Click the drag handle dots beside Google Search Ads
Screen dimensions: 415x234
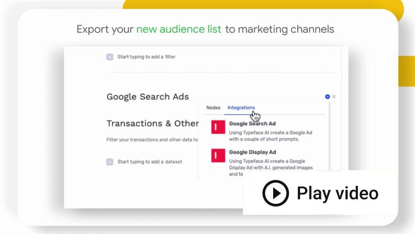coord(334,97)
